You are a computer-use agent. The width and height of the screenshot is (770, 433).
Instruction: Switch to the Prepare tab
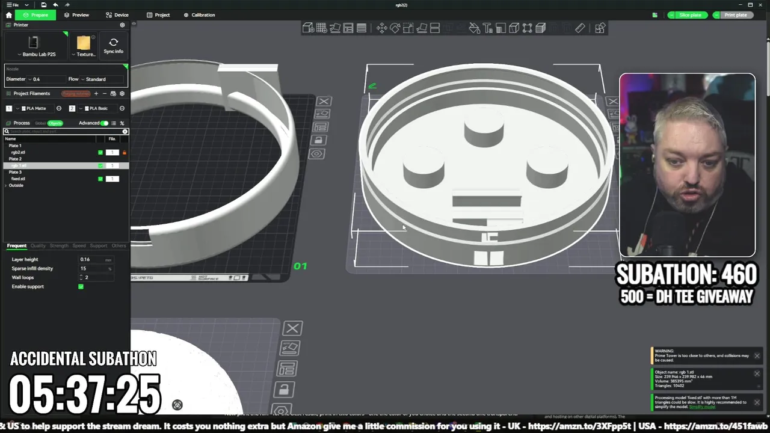click(35, 15)
